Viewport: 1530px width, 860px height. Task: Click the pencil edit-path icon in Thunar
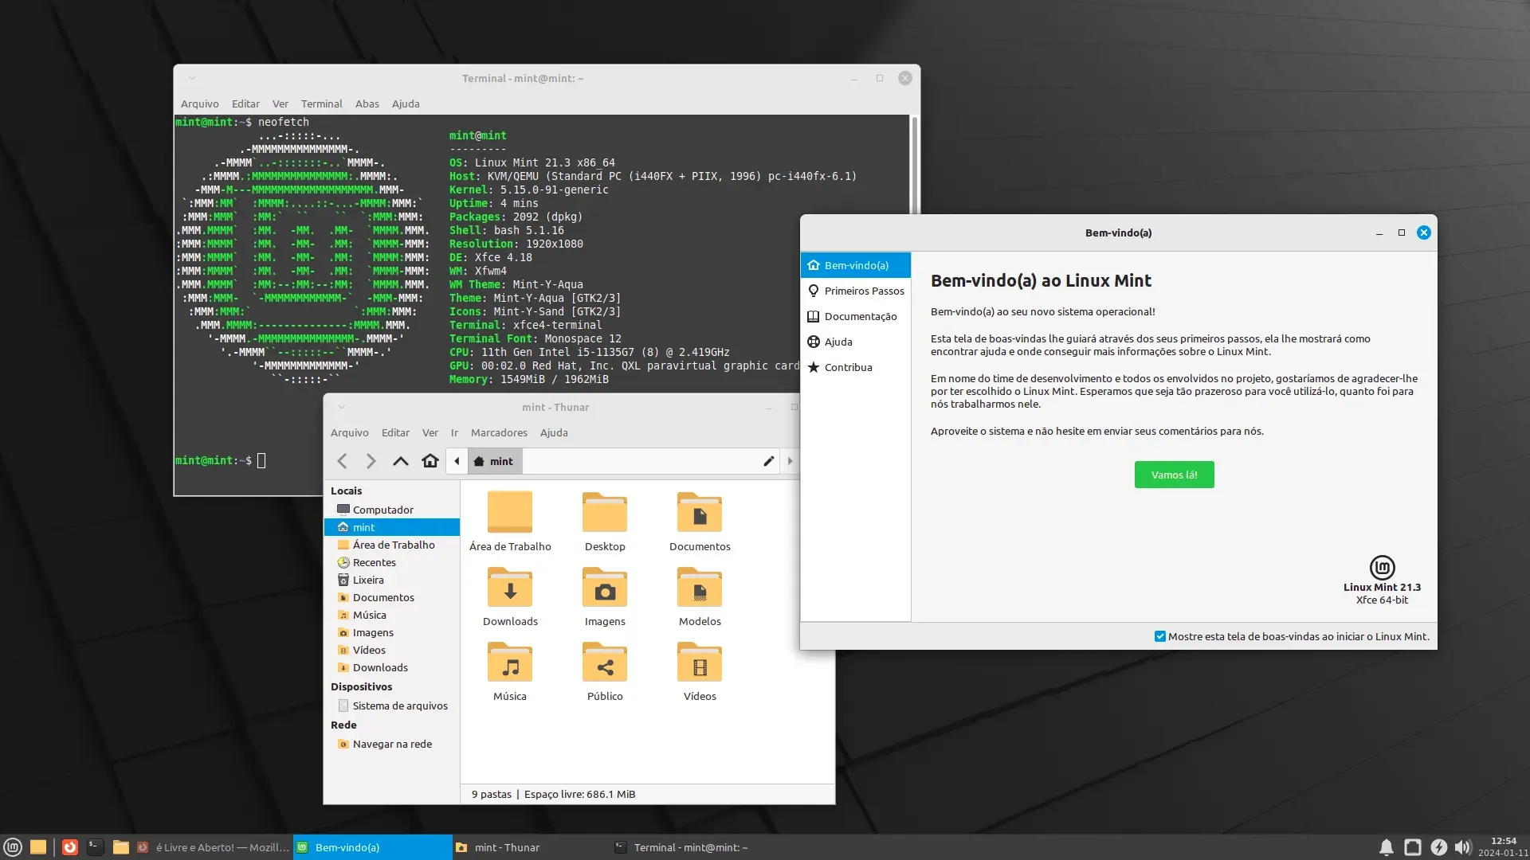click(769, 461)
